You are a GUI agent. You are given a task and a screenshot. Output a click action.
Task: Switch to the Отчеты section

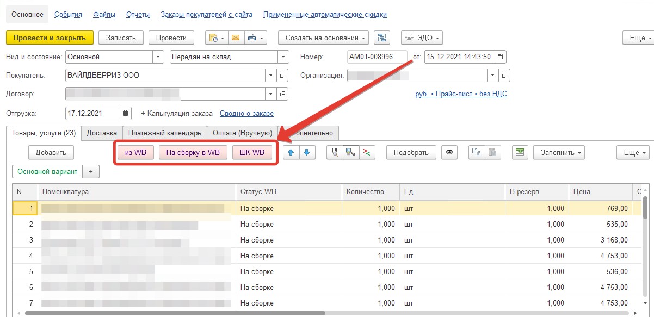138,15
